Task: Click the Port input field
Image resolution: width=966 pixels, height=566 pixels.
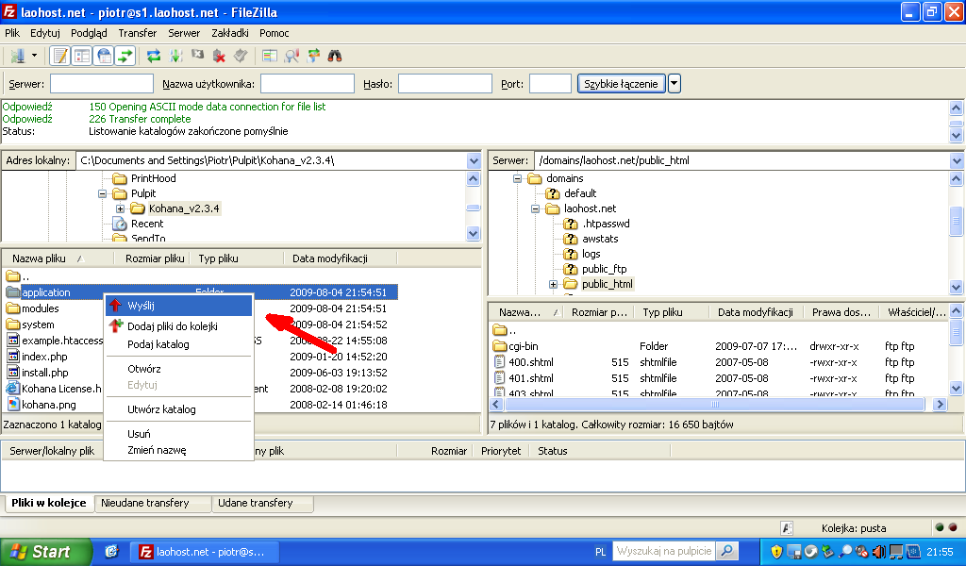Action: point(550,84)
